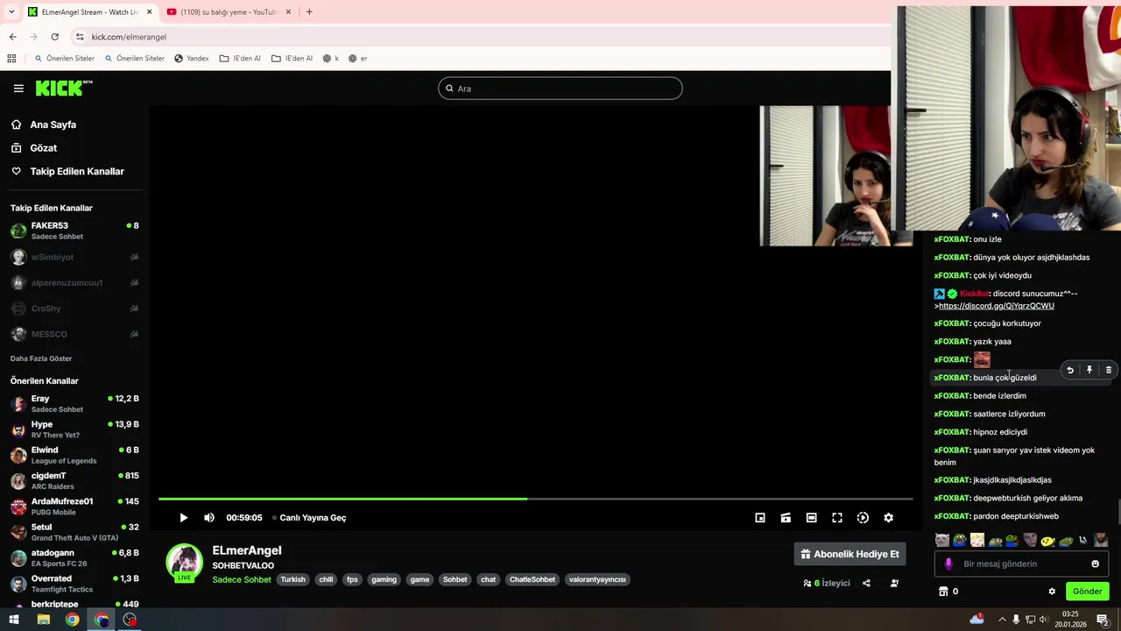Open recommended channel ArdaMufreze01
1121x631 pixels.
coord(74,507)
